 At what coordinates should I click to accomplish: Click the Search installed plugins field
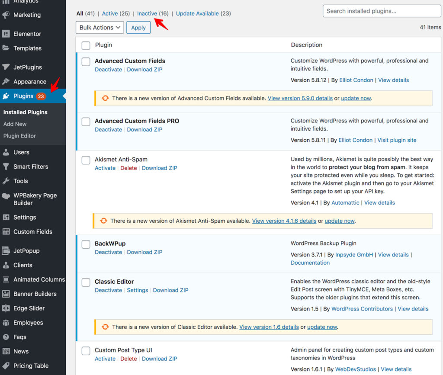pyautogui.click(x=381, y=11)
